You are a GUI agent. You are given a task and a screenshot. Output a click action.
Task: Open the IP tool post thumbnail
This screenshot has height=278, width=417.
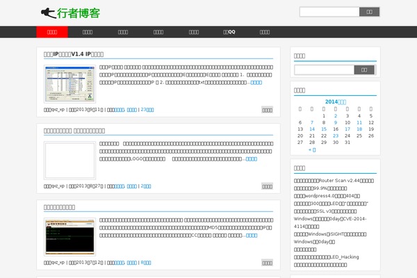point(69,84)
